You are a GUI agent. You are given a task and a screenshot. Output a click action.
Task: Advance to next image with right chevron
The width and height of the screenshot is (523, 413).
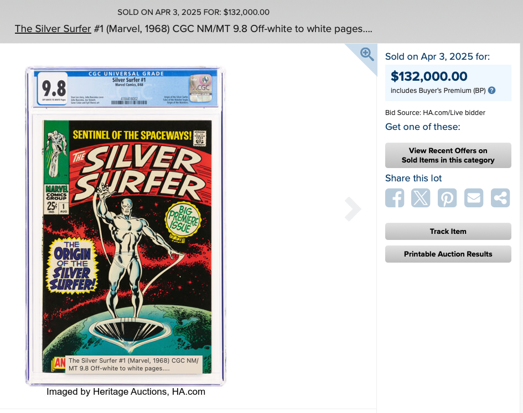tap(353, 209)
